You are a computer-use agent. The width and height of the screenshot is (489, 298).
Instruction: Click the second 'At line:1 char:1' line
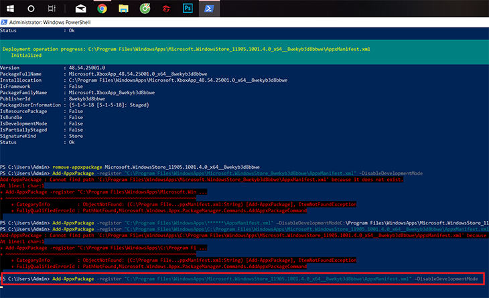22,242
